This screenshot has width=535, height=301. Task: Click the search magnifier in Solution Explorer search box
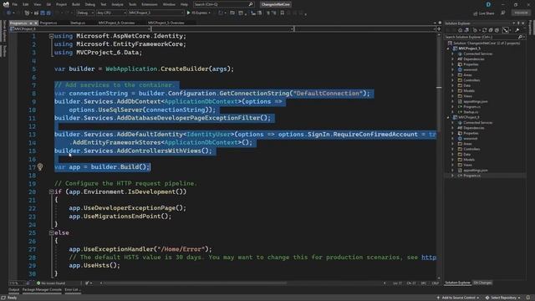click(520, 37)
